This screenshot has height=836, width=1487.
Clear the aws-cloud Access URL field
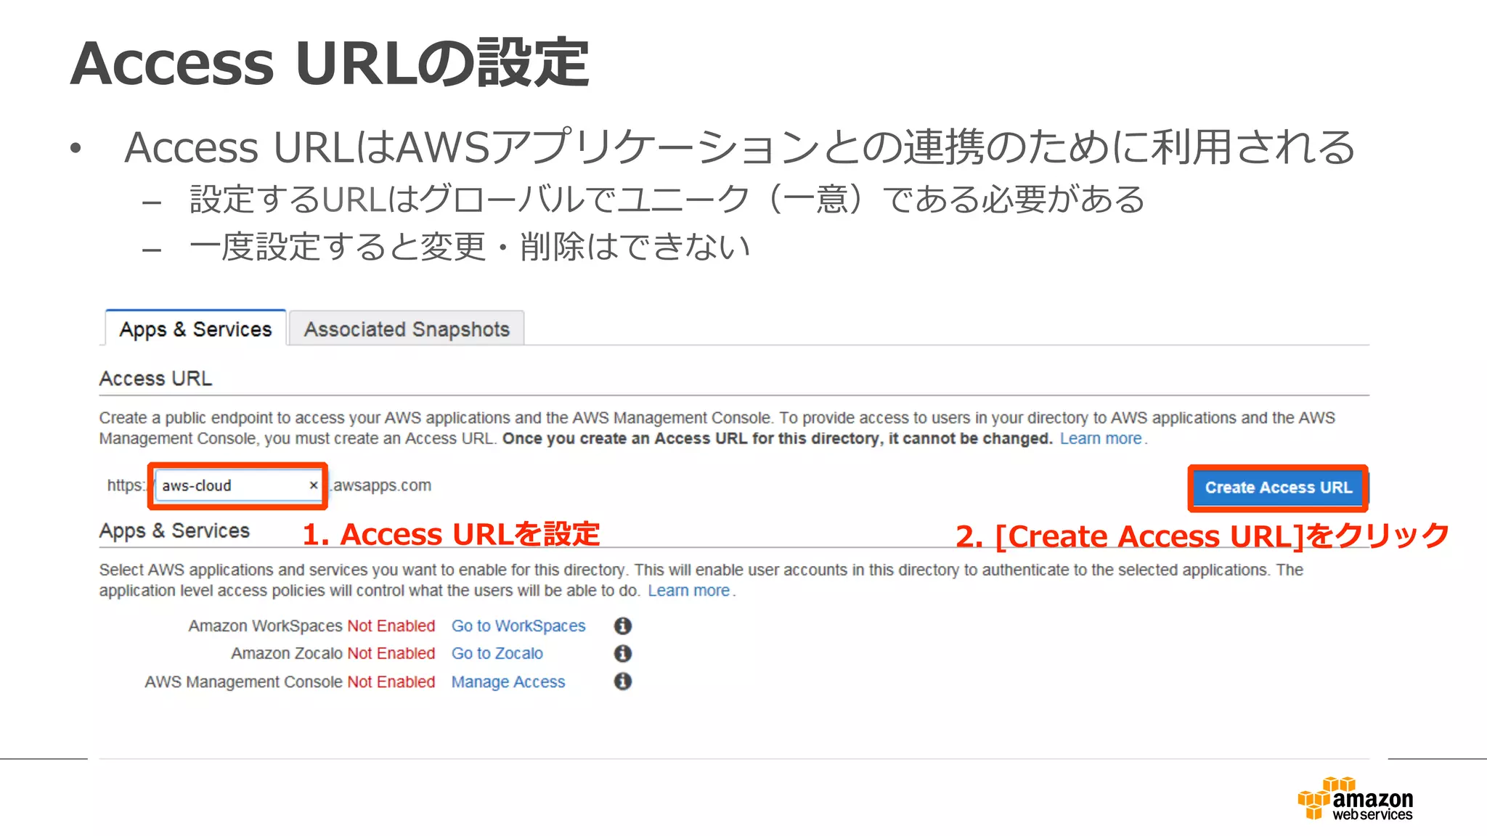(313, 485)
